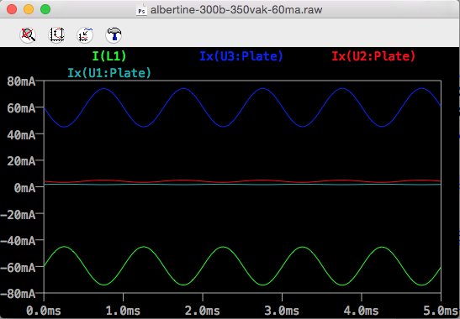Select the red Ix(U2:Plate) trace label
This screenshot has height=319, width=460.
(x=373, y=56)
